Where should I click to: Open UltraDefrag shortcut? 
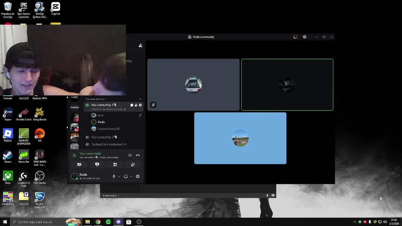click(x=8, y=199)
